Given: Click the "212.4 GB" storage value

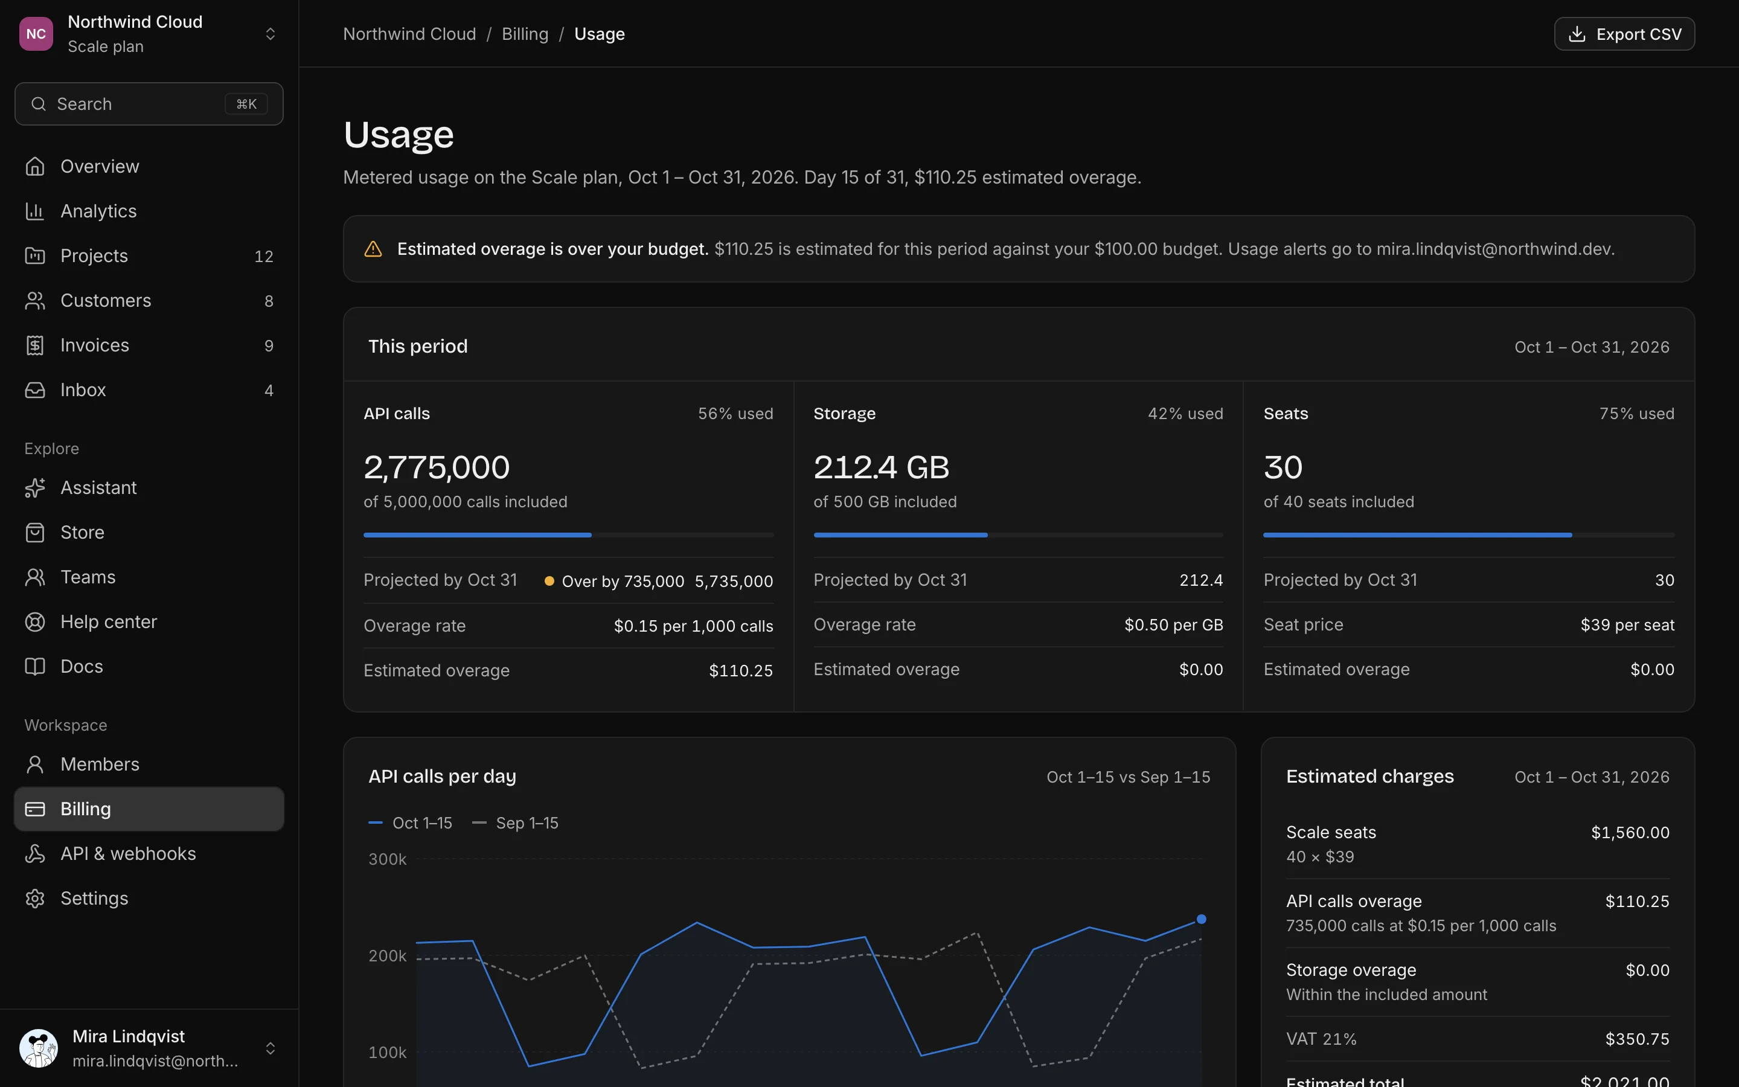Looking at the screenshot, I should [882, 467].
